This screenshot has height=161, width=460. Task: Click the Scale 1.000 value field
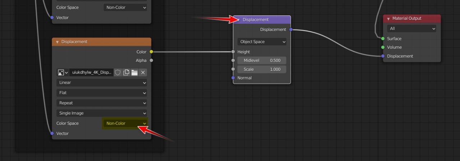point(262,69)
